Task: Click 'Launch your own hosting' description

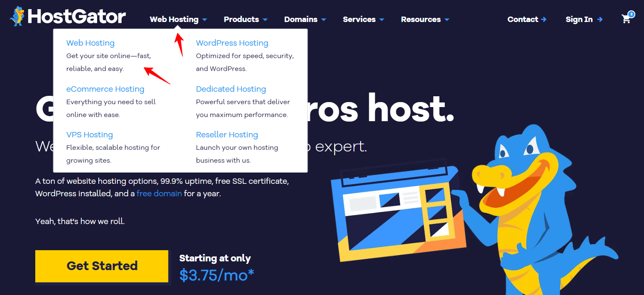Action: [237, 147]
